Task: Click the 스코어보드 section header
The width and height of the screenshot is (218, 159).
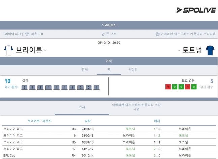Action: [109, 25]
